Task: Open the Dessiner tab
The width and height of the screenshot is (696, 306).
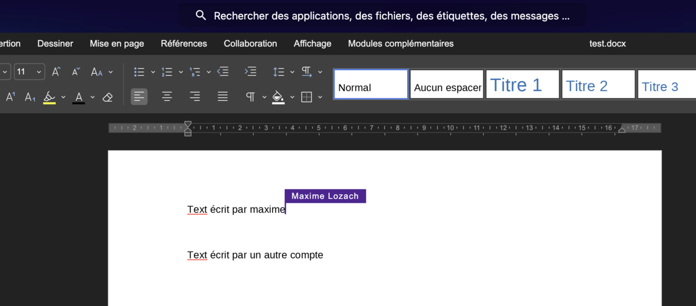Action: [55, 43]
